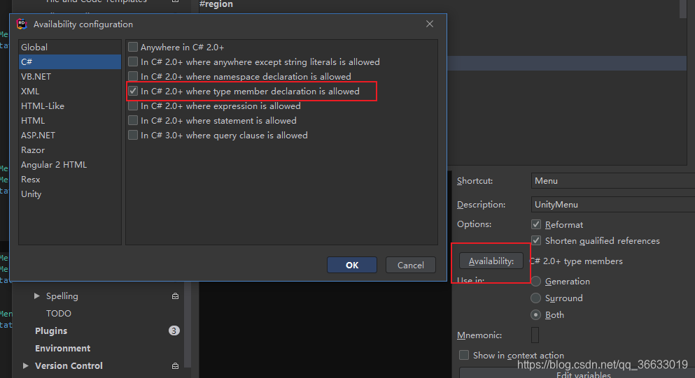Click the #region text in template editor
Viewport: 695px width, 378px height.
click(216, 4)
